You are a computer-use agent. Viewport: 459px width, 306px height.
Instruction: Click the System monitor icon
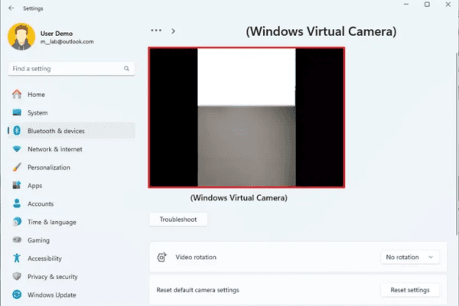click(17, 112)
